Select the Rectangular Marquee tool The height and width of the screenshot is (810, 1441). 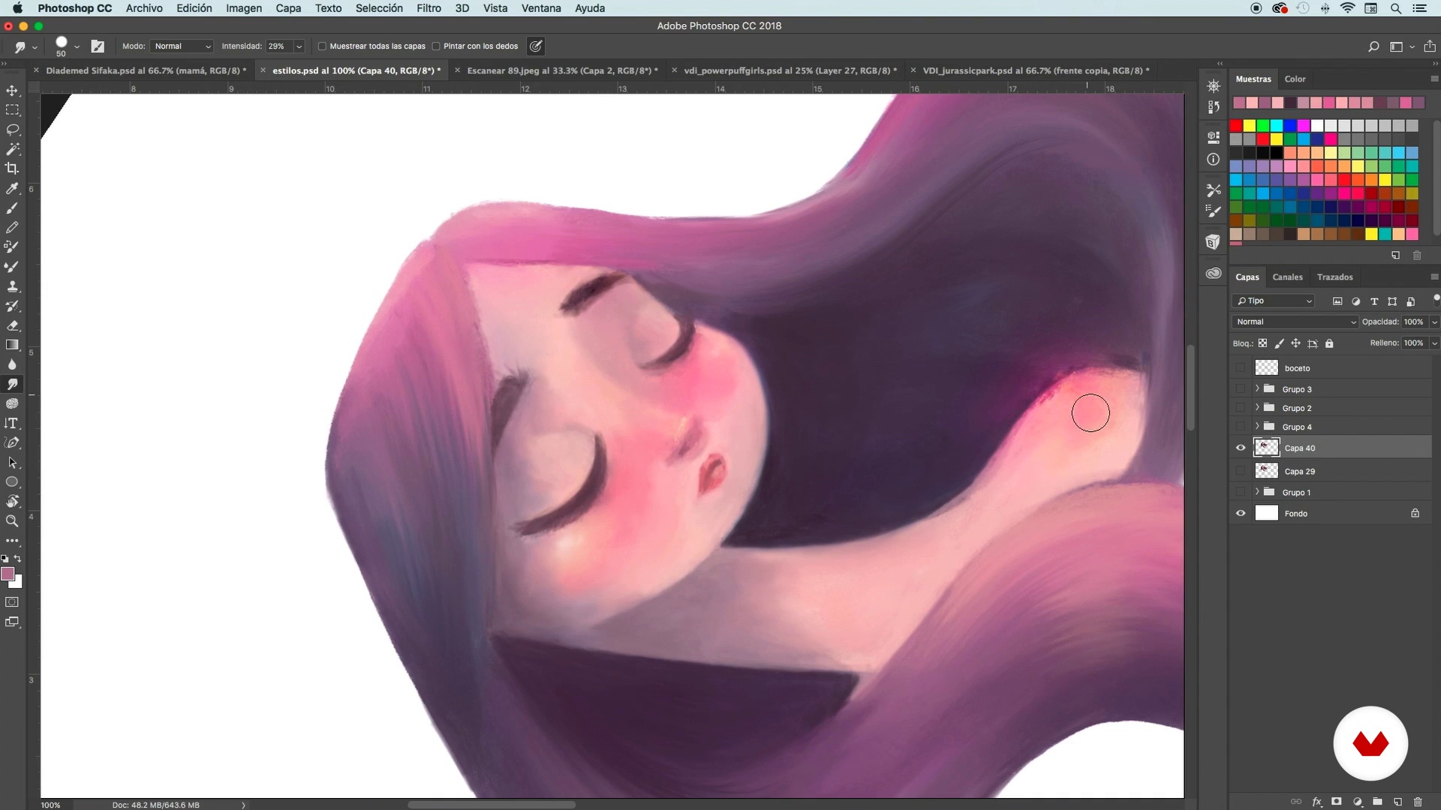click(12, 110)
